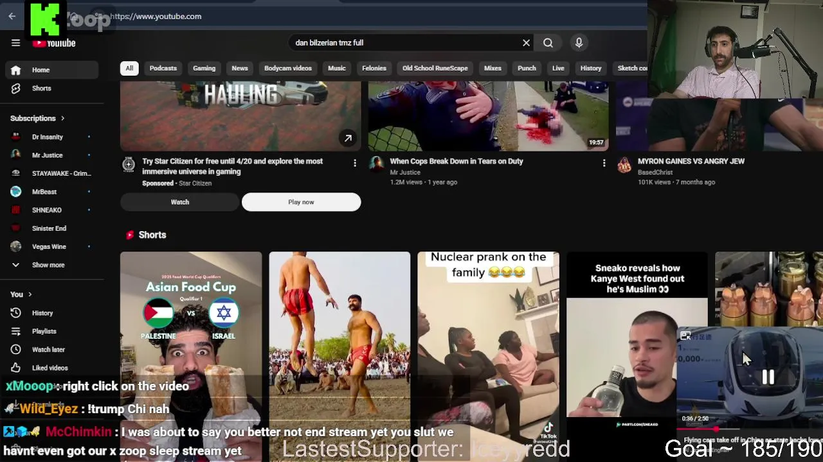823x462 pixels.
Task: Open the wrestling short thumbnail
Action: click(339, 356)
